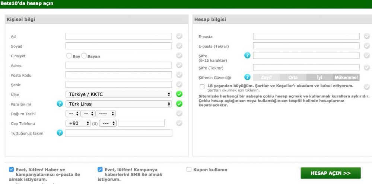Click grey validation check beside Cep Telefonu
This screenshot has height=184, width=372.
[x=179, y=123]
